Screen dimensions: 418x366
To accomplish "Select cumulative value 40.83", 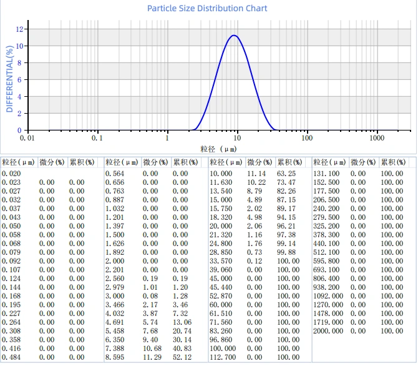I will (182, 349).
